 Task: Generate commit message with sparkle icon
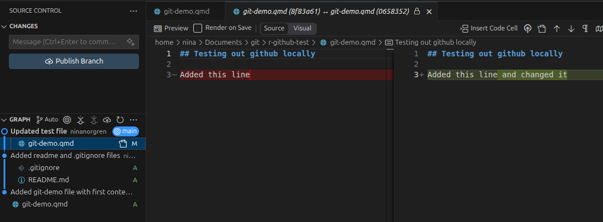[x=130, y=42]
